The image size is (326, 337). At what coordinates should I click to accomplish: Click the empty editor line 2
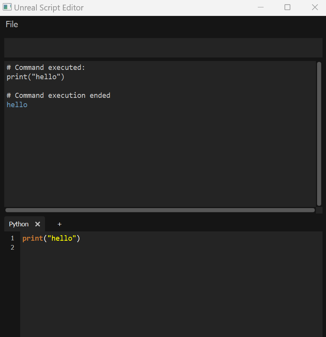pos(78,247)
